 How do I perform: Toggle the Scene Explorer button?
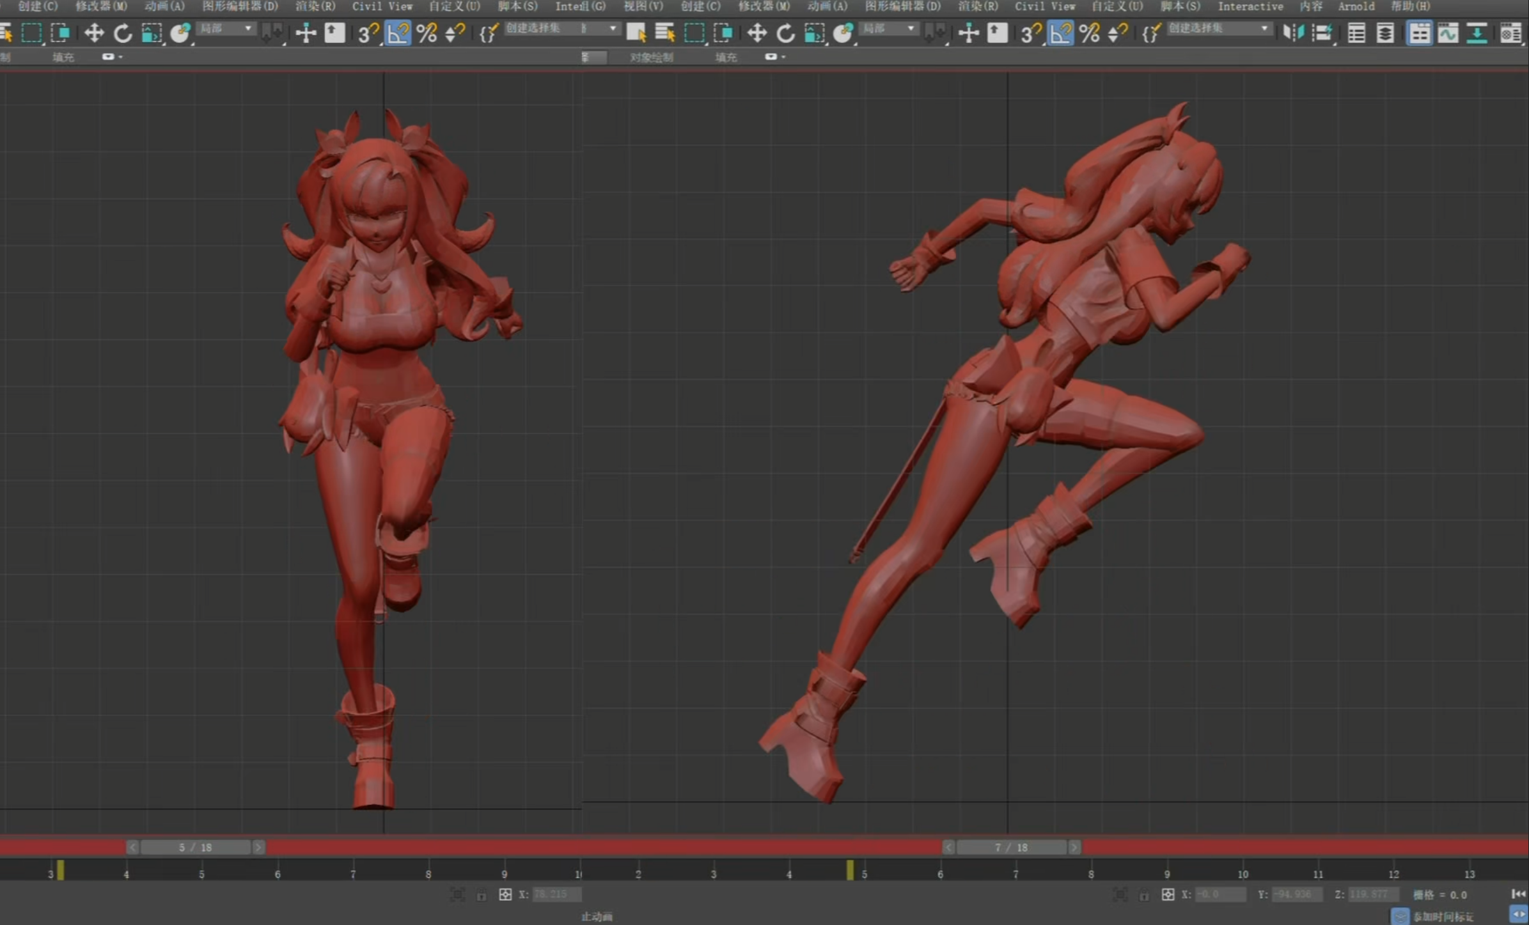click(x=1356, y=33)
